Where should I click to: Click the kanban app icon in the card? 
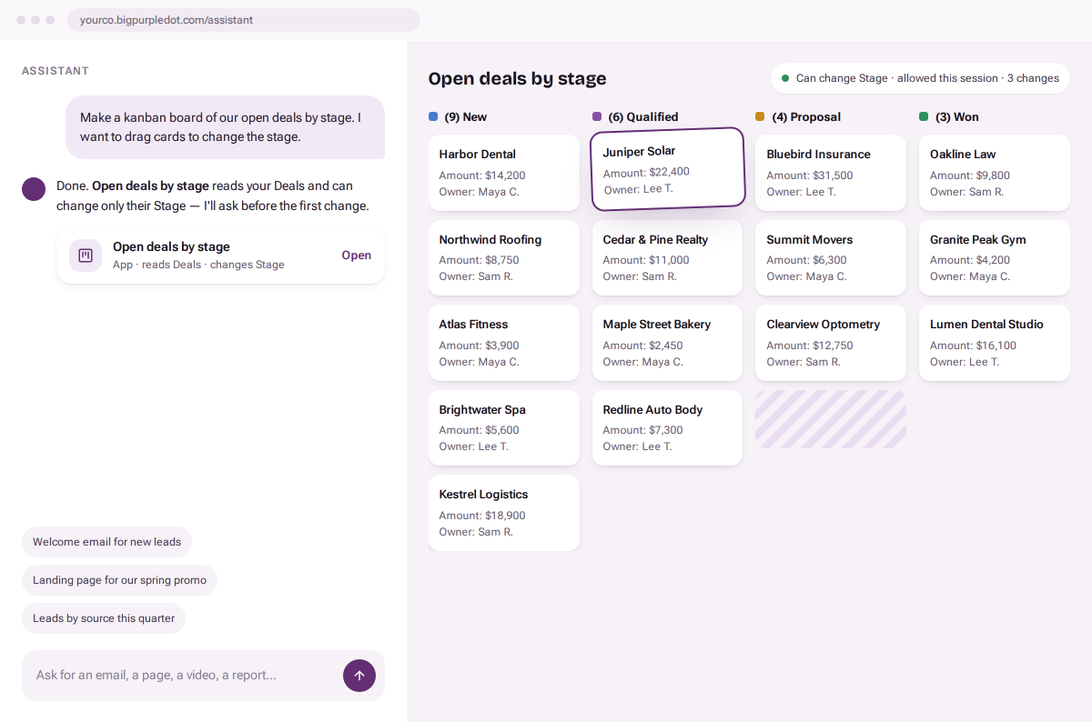pos(86,256)
